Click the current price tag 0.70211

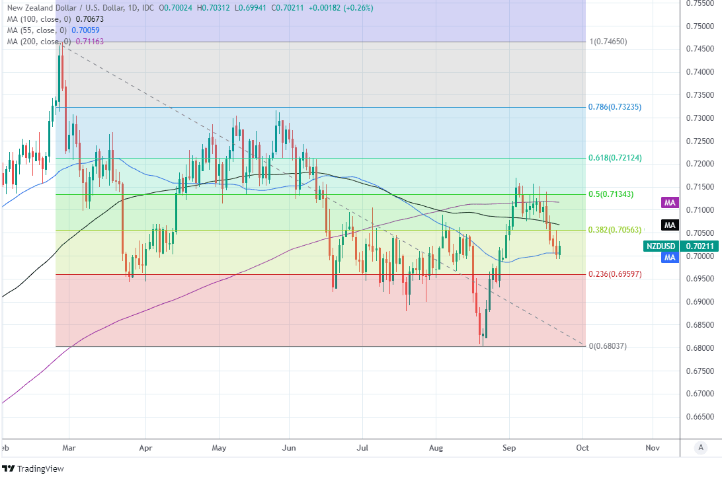pyautogui.click(x=700, y=246)
